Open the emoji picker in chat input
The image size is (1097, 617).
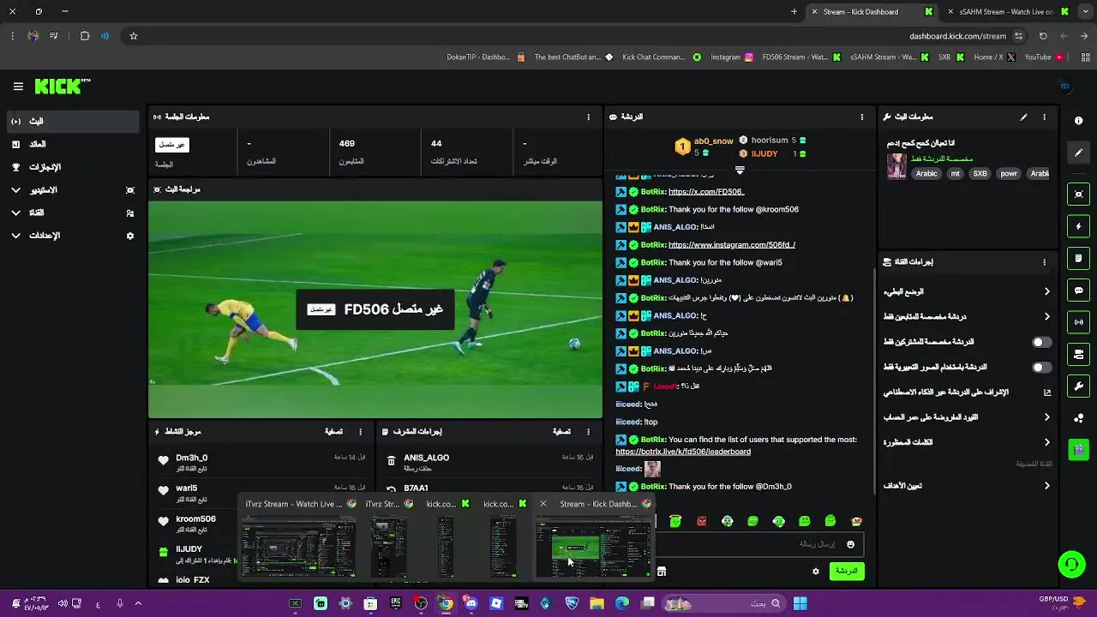pyautogui.click(x=850, y=544)
